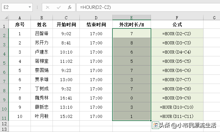Click the cancel X icon in formula bar

pyautogui.click(x=48, y=7)
